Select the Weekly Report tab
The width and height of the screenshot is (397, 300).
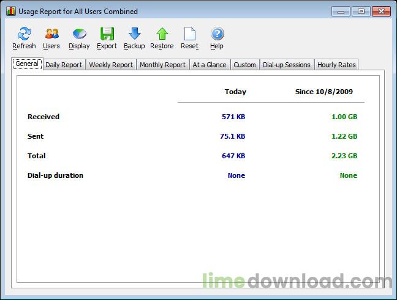[111, 65]
